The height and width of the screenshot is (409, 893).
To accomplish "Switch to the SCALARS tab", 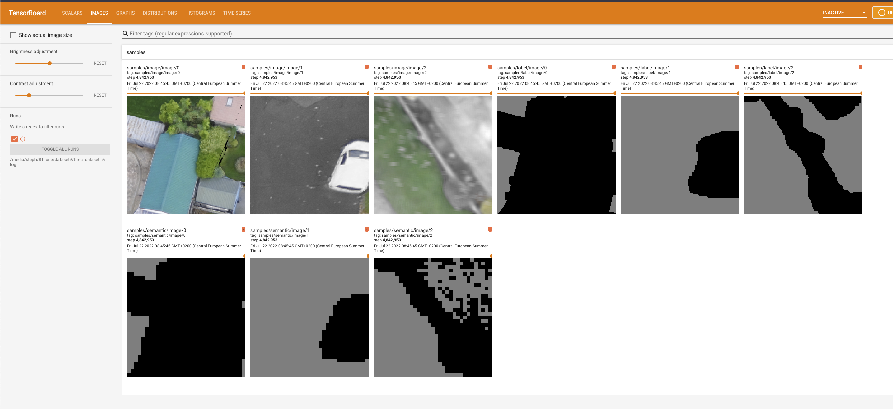I will (72, 13).
